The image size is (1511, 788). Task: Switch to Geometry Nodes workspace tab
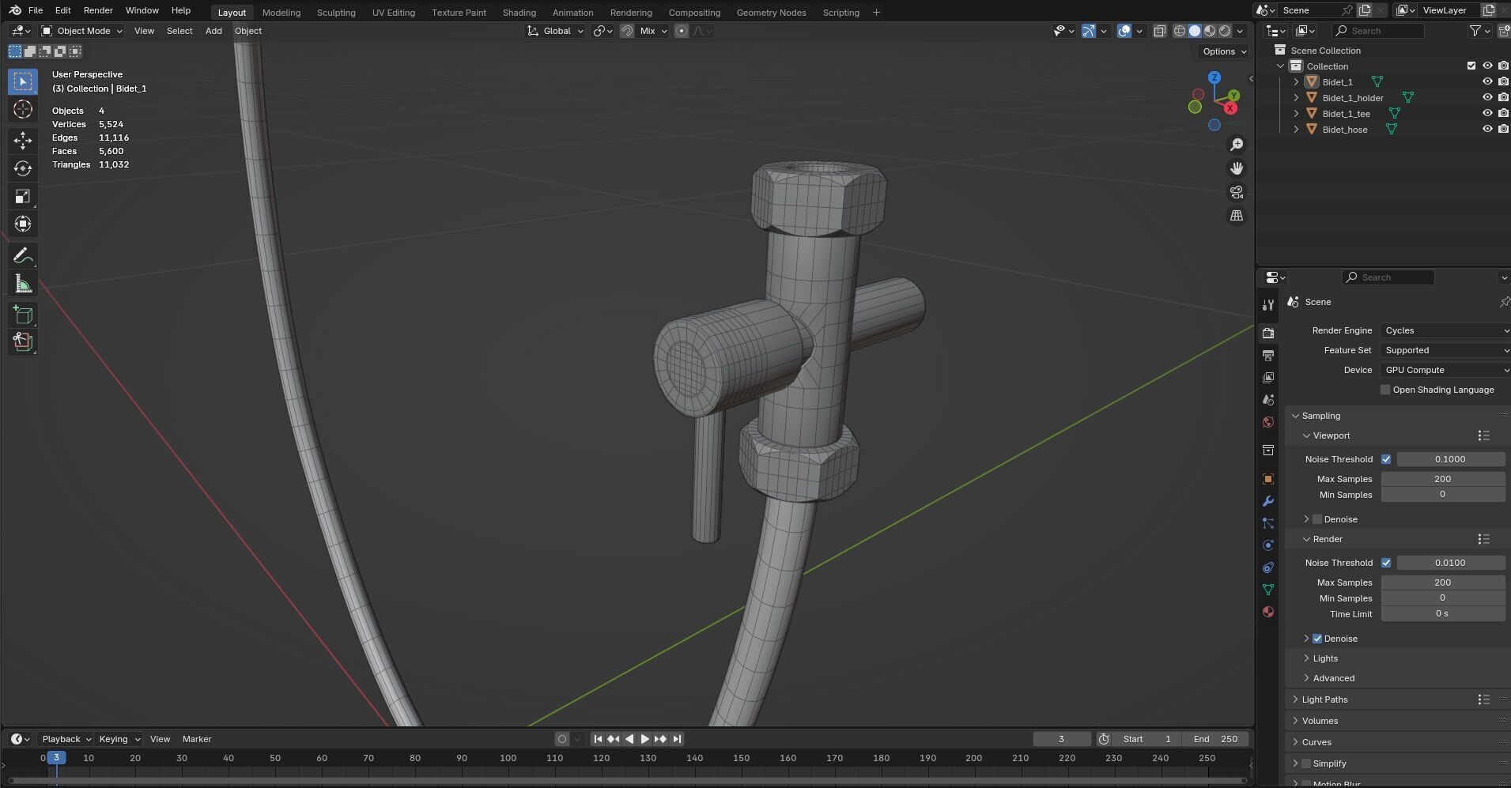pos(771,13)
